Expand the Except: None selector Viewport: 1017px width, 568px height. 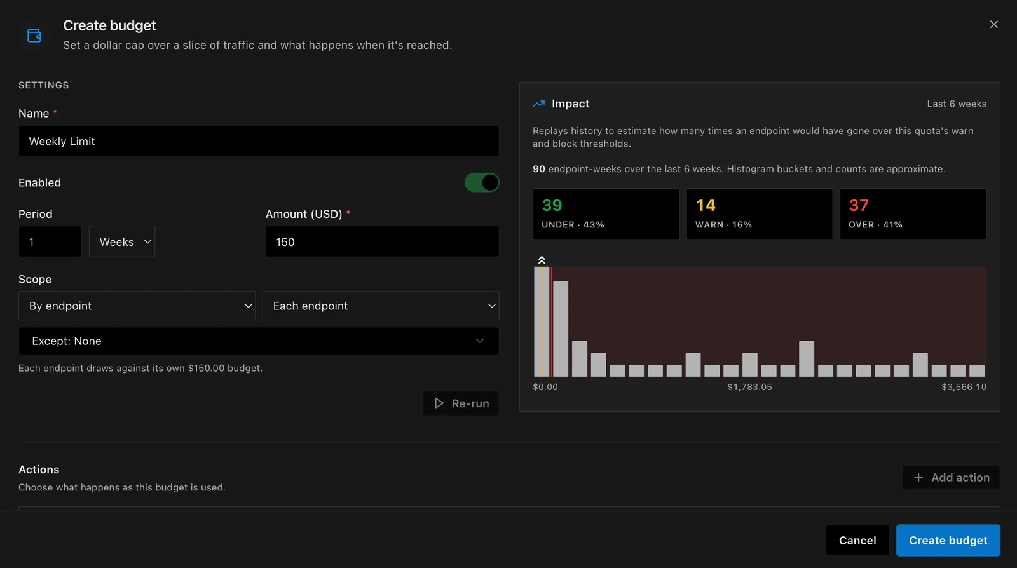coord(259,341)
